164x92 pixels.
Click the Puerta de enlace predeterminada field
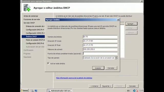coord(100,53)
